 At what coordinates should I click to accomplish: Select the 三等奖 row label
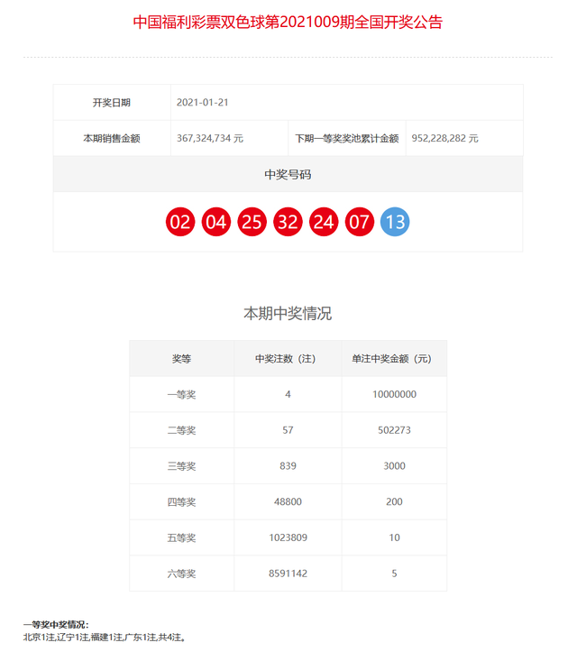point(181,466)
